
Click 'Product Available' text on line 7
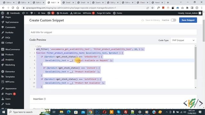(x=85, y=72)
